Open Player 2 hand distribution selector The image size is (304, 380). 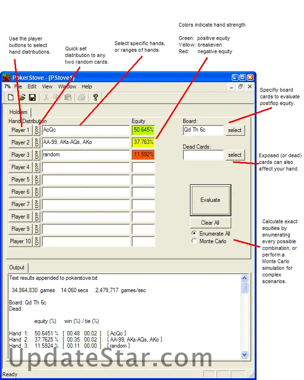point(20,142)
